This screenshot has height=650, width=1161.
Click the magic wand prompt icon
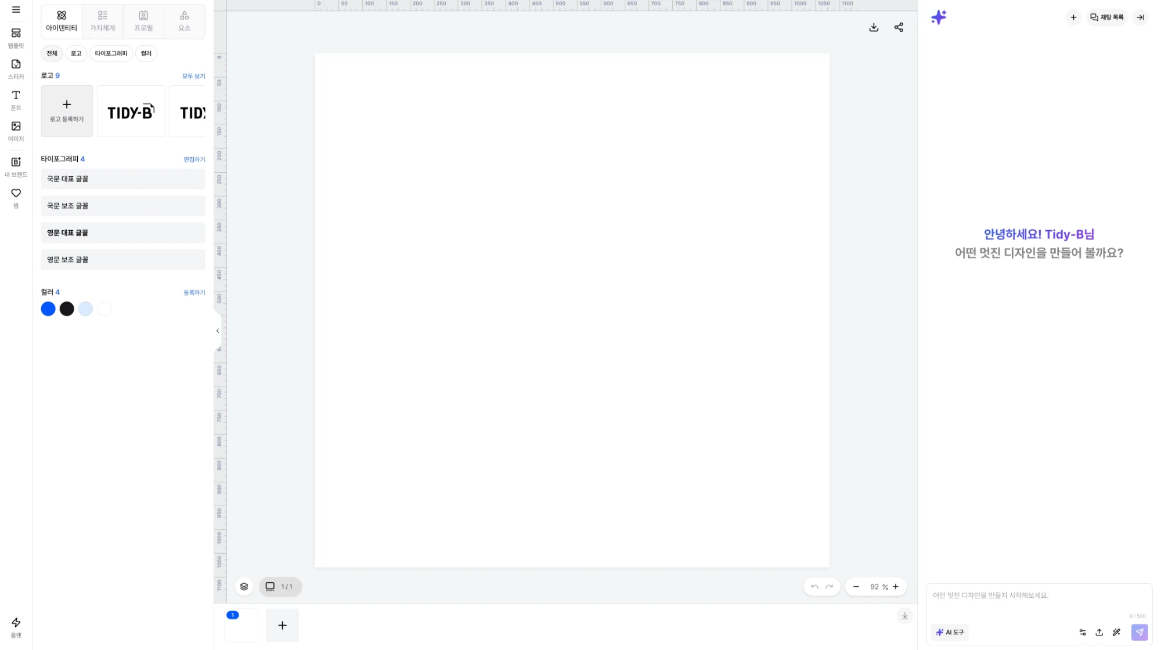pyautogui.click(x=1116, y=633)
